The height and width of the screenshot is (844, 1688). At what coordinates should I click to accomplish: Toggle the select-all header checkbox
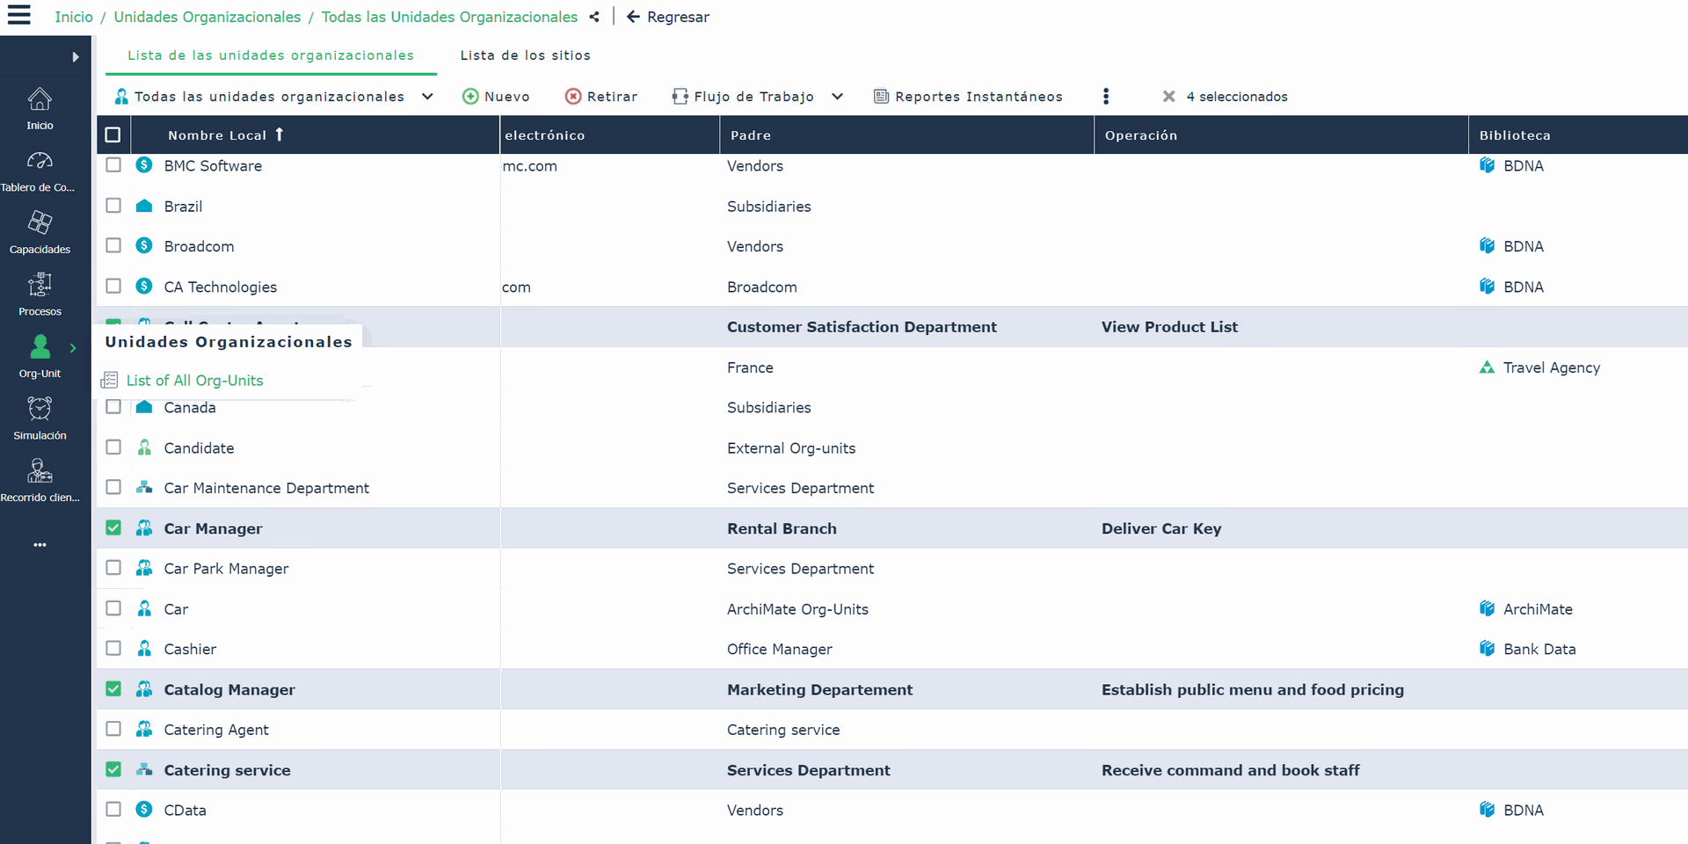coord(113,135)
